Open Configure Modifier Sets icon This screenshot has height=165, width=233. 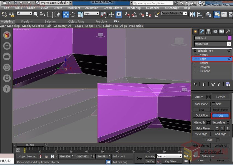[x=228, y=84]
